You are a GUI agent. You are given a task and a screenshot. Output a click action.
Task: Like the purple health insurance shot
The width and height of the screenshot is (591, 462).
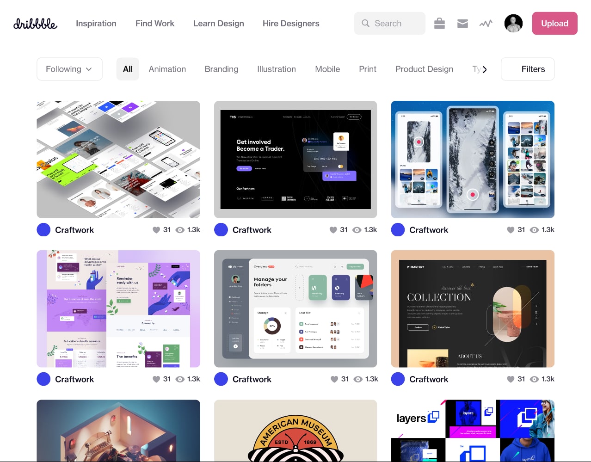coord(156,379)
